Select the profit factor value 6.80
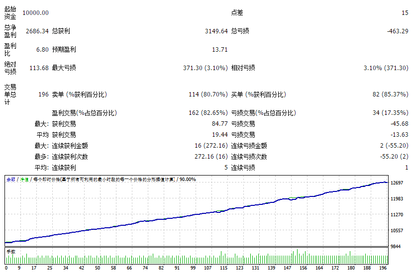Screen dimensions: 414x274 pos(42,50)
